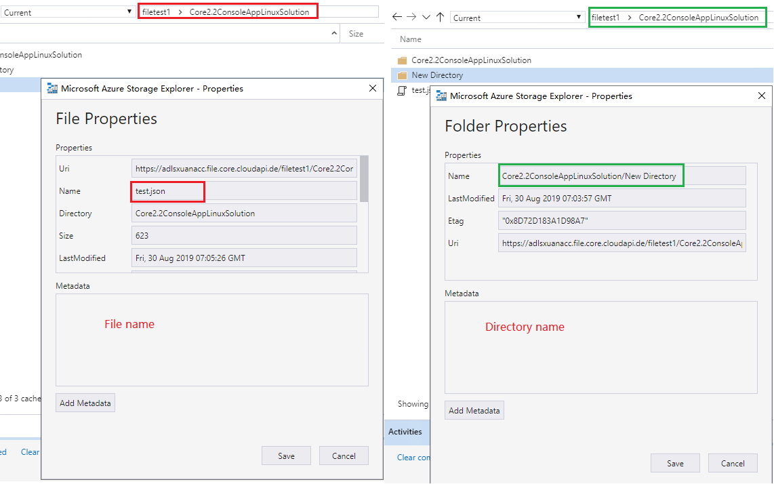
Task: Click the Name field showing test.json
Action: (x=167, y=191)
